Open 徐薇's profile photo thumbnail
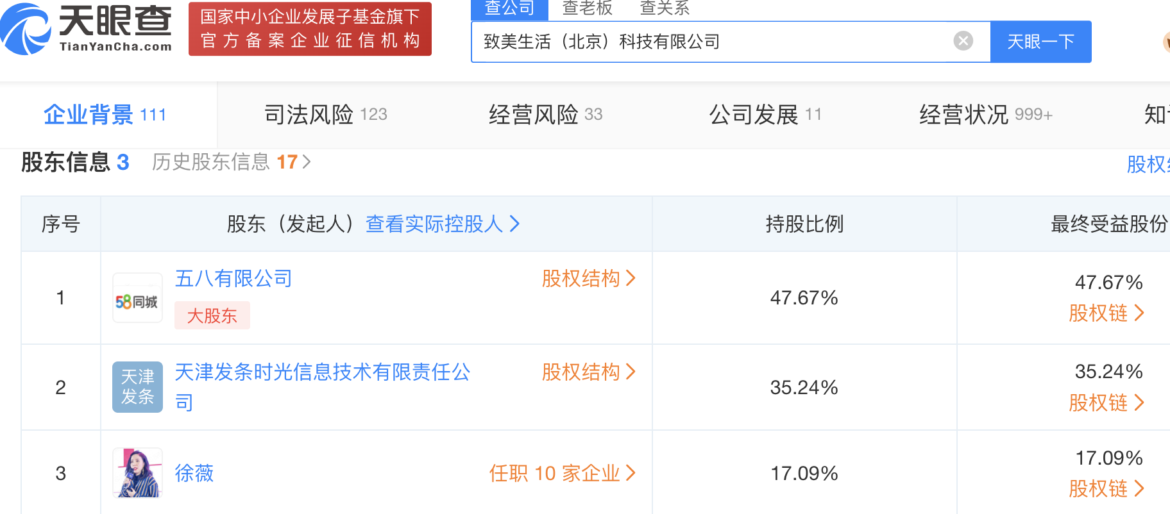 pos(137,473)
